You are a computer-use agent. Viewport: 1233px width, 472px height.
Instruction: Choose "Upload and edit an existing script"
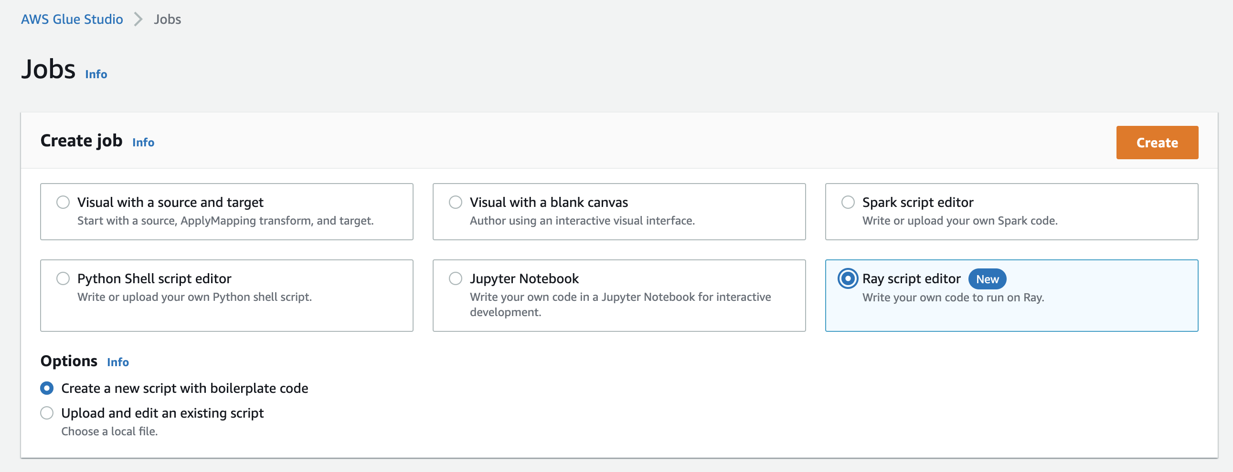46,413
